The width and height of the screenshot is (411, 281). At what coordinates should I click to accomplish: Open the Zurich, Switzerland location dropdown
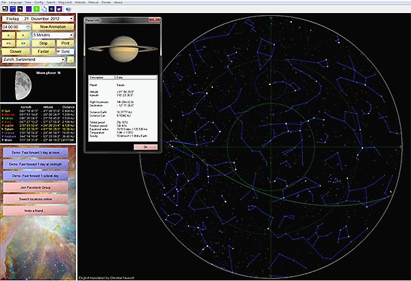[x=63, y=60]
